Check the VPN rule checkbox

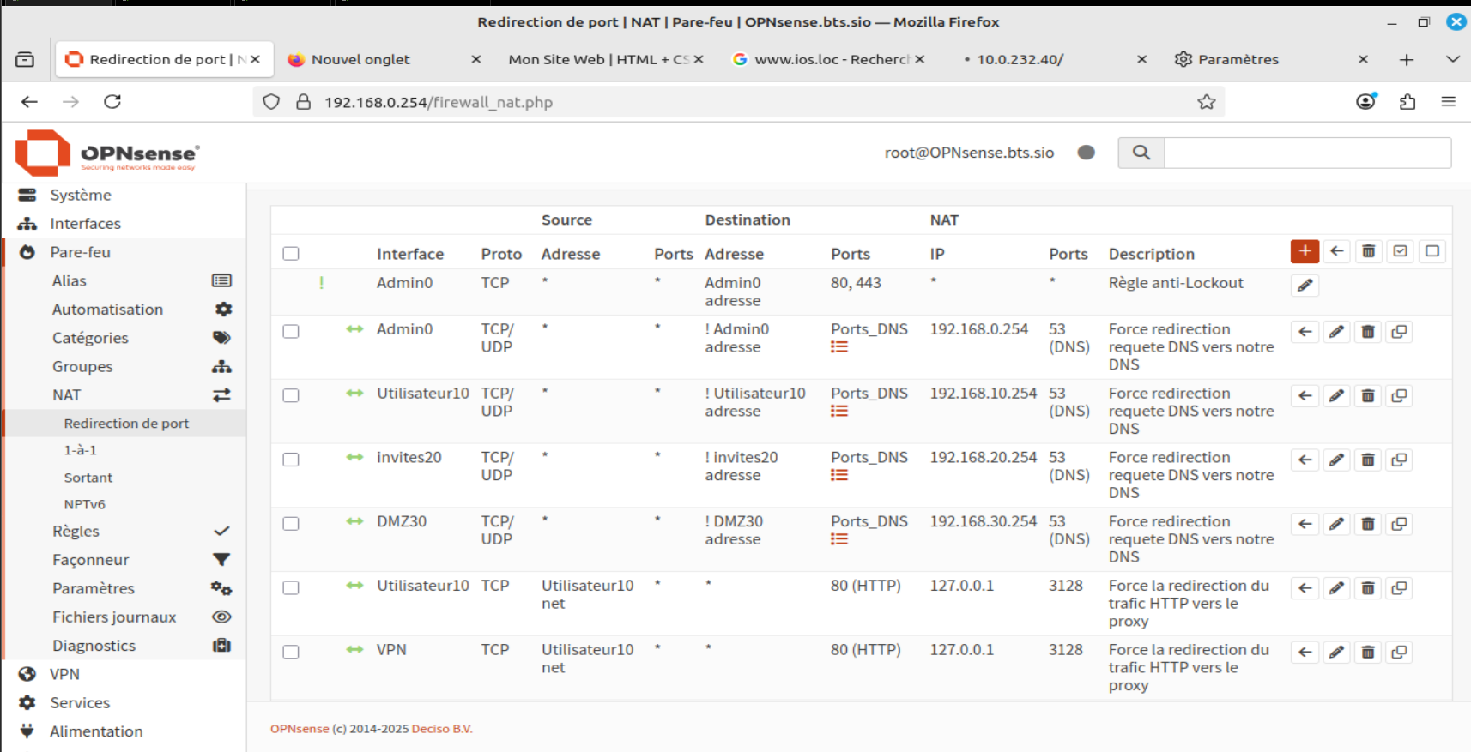[x=291, y=653]
